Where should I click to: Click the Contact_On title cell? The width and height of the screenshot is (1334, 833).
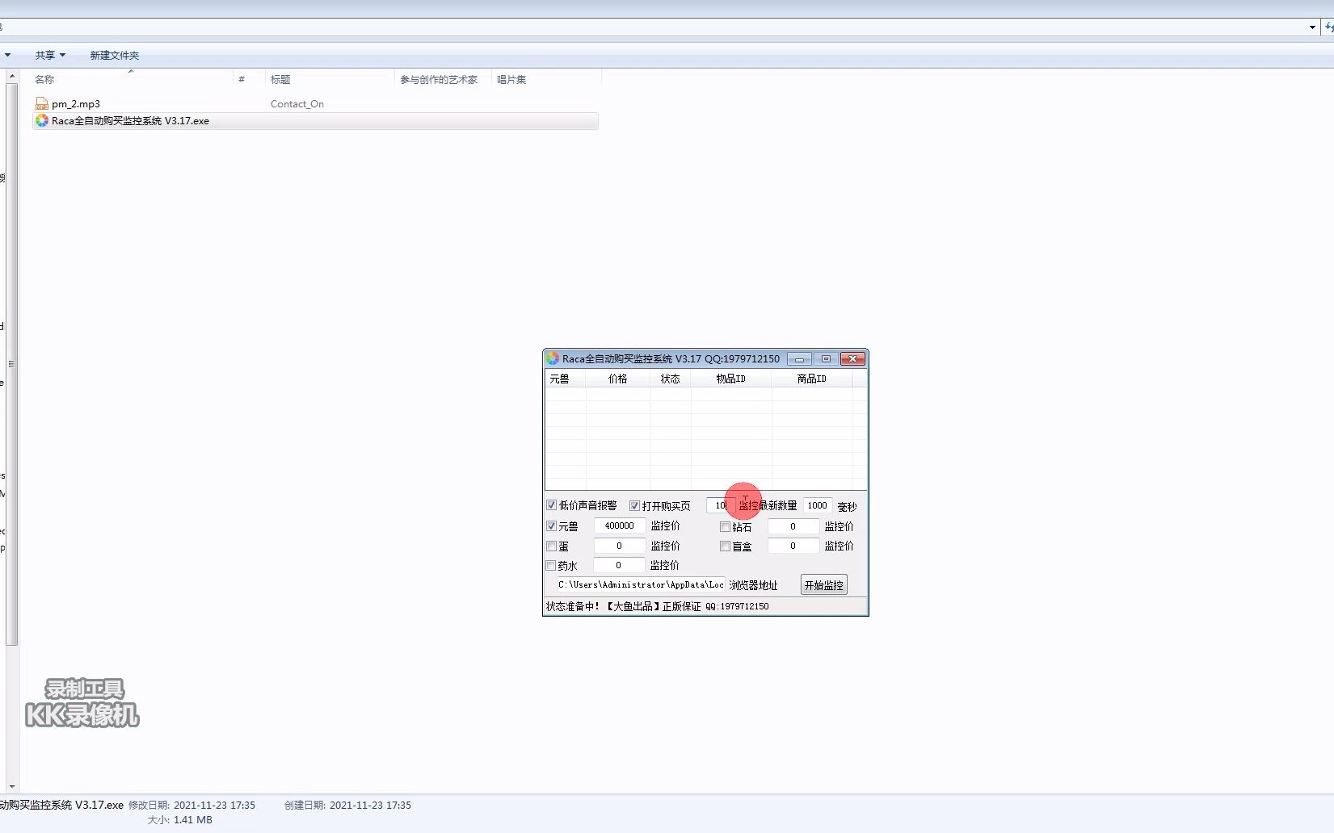pyautogui.click(x=297, y=104)
